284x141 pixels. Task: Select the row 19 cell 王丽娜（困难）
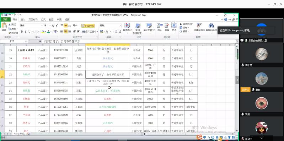[26, 50]
